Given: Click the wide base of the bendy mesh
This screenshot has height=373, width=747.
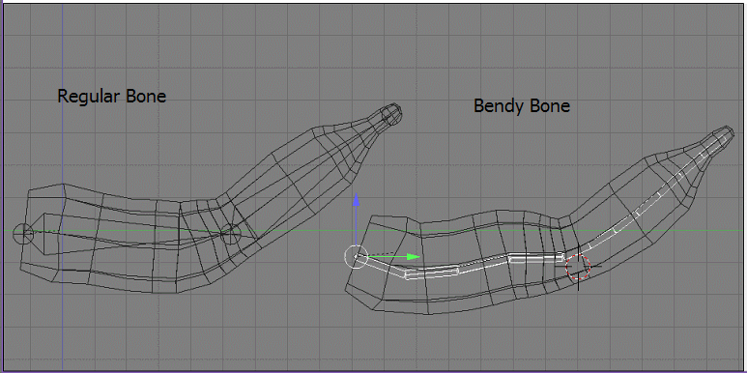Looking at the screenshot, I should pyautogui.click(x=381, y=262).
